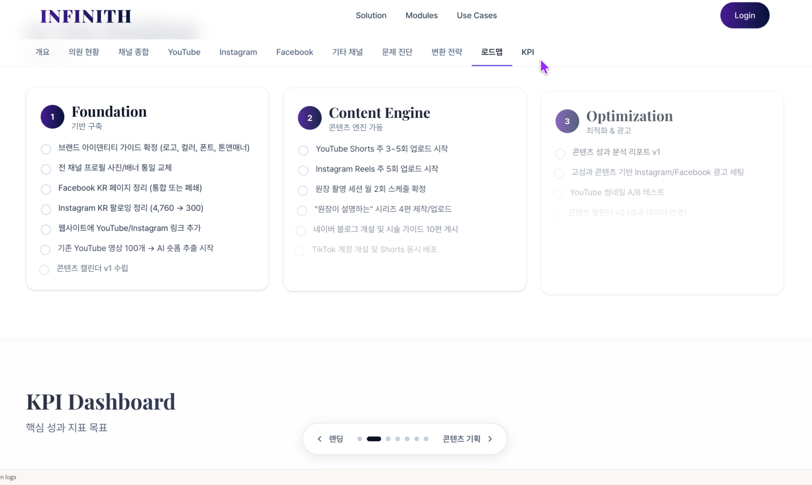
Task: Click the Foundation step 1 badge
Action: pyautogui.click(x=52, y=117)
